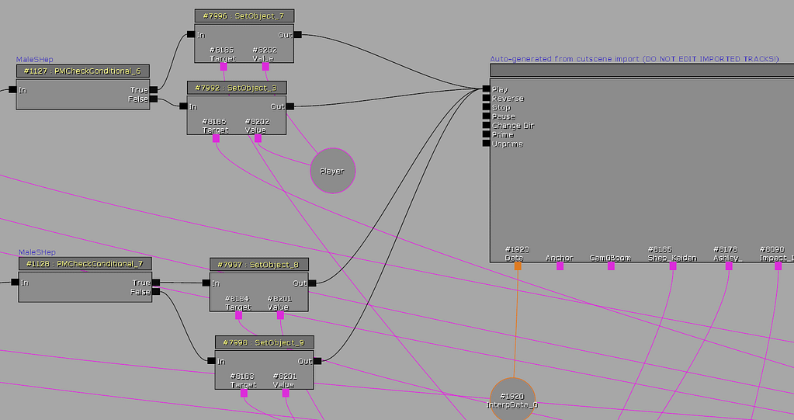The image size is (794, 420).
Task: Click the Out pin of SetObject_8
Action: [x=312, y=283]
